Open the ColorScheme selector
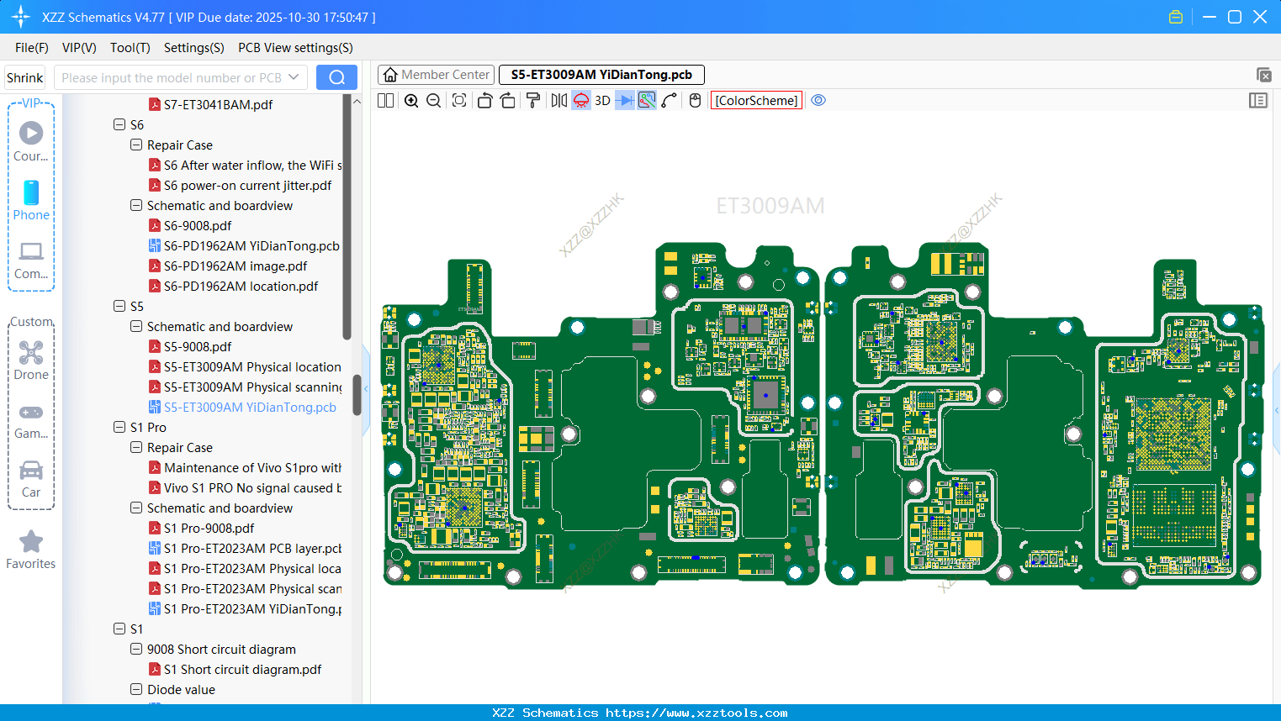Screen dimensions: 1281x721 pos(756,101)
